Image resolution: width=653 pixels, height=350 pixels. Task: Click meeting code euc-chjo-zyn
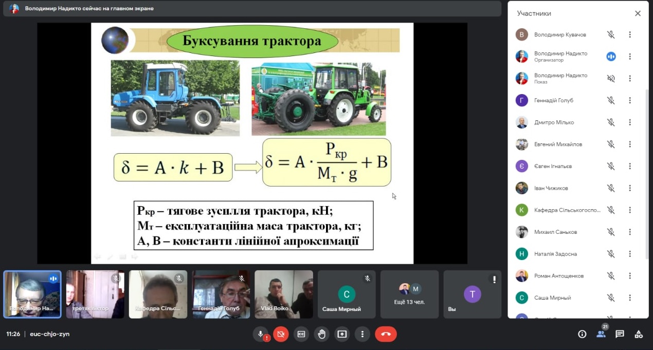(x=49, y=334)
